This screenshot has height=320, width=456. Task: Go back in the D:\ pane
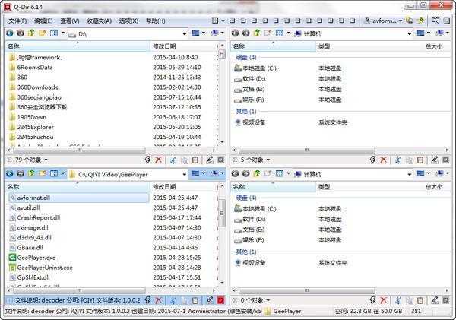click(x=10, y=33)
